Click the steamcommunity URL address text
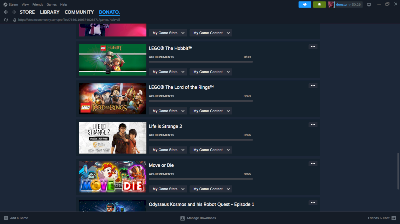 (x=69, y=20)
